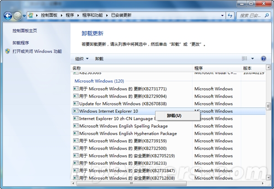Click icon of English Spelling Package
The image size is (274, 189).
[x=76, y=126]
